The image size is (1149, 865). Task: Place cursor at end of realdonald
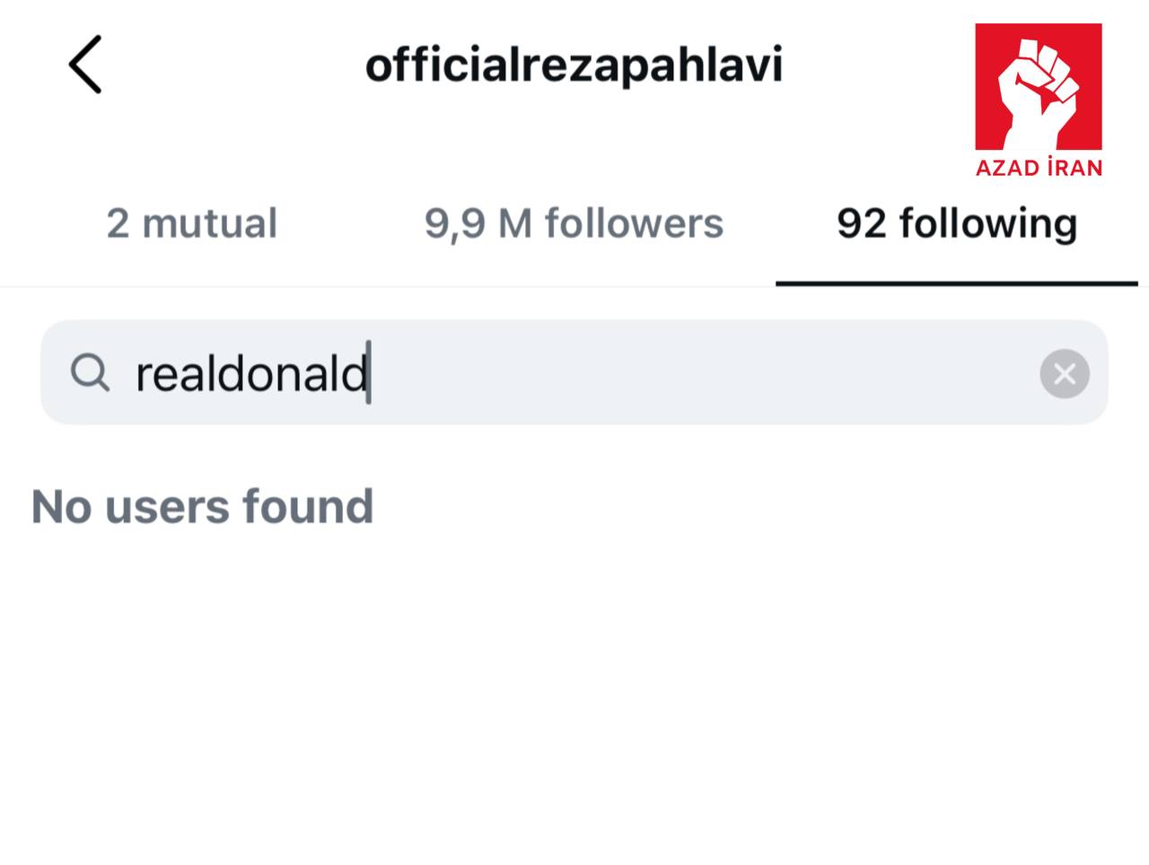(x=368, y=373)
